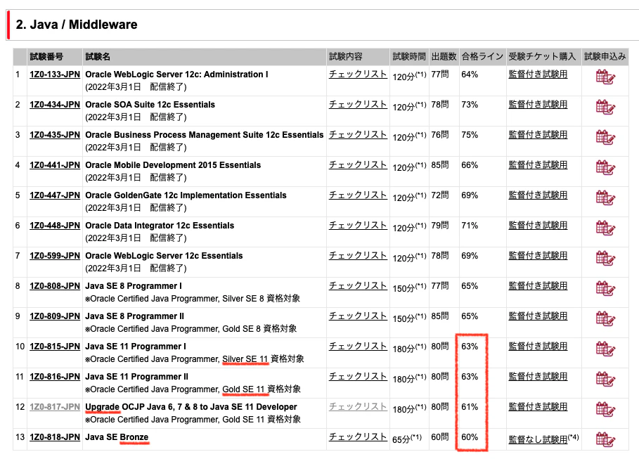Open チェックリスト link for Oracle Data Integrator 12c
Viewport: 639px width, 459px height.
(358, 225)
